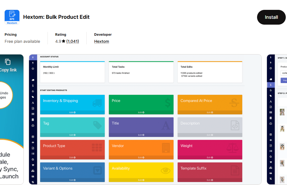Click the document icon on Template Suffix card
This screenshot has width=287, height=185.
click(x=235, y=171)
